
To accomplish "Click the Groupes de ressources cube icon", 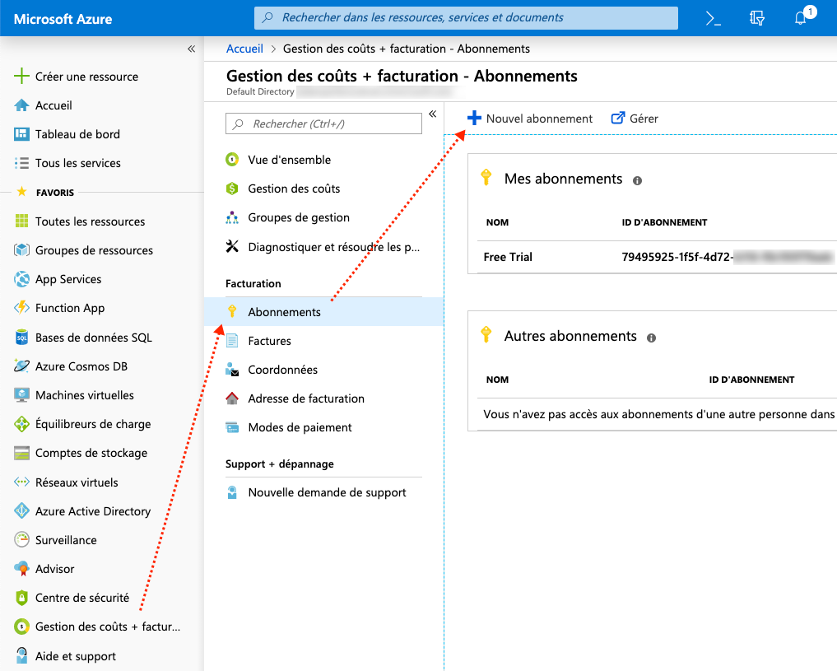I will point(21,249).
